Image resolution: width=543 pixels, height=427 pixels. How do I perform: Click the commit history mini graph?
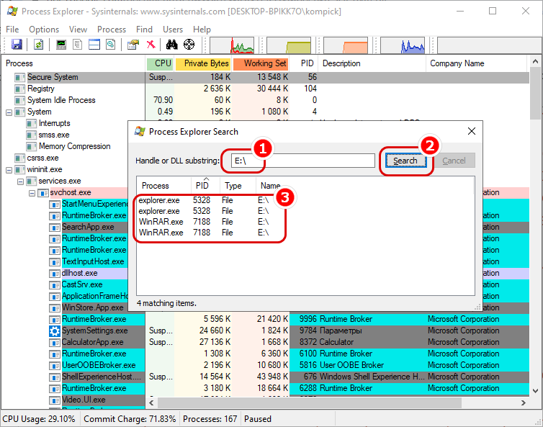tap(289, 45)
